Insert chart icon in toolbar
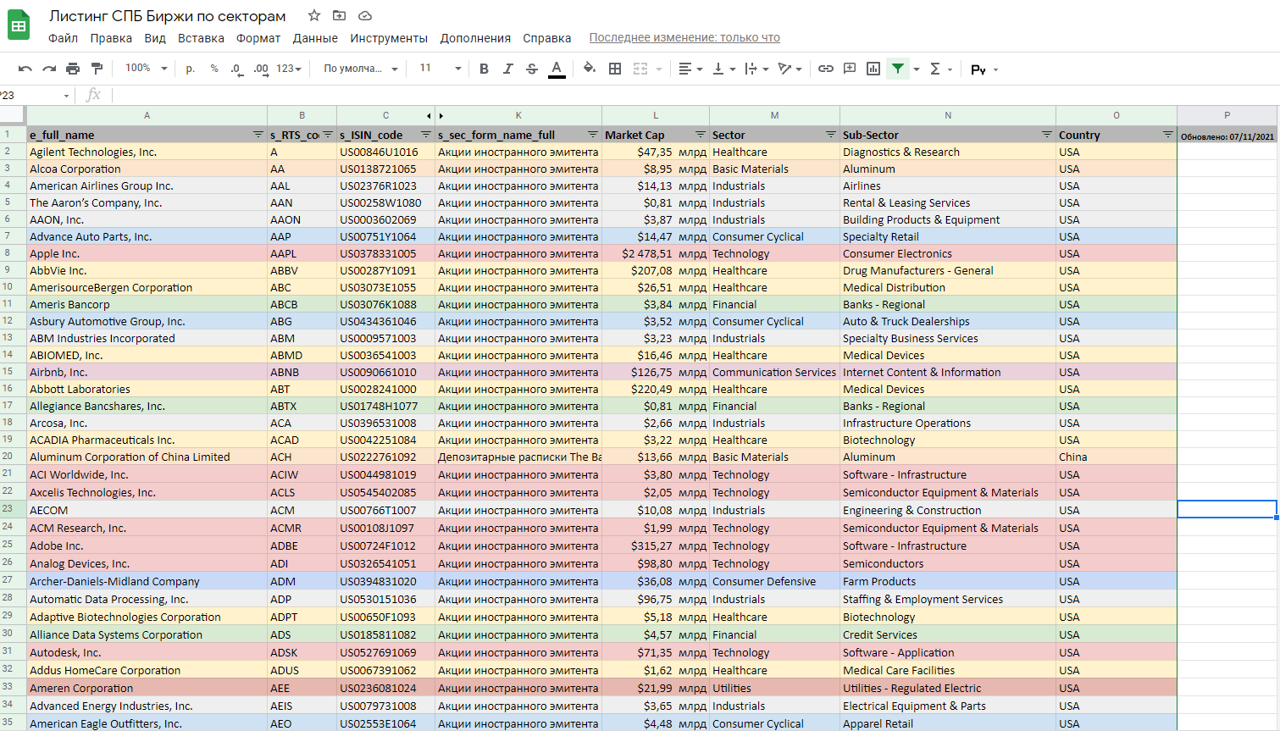The width and height of the screenshot is (1280, 731). coord(873,69)
